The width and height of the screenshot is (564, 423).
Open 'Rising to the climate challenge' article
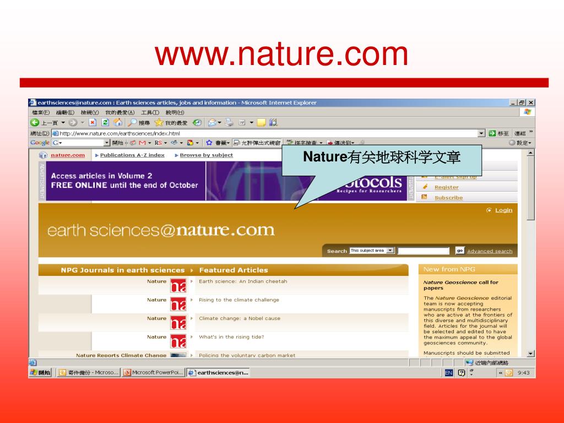[x=239, y=300]
